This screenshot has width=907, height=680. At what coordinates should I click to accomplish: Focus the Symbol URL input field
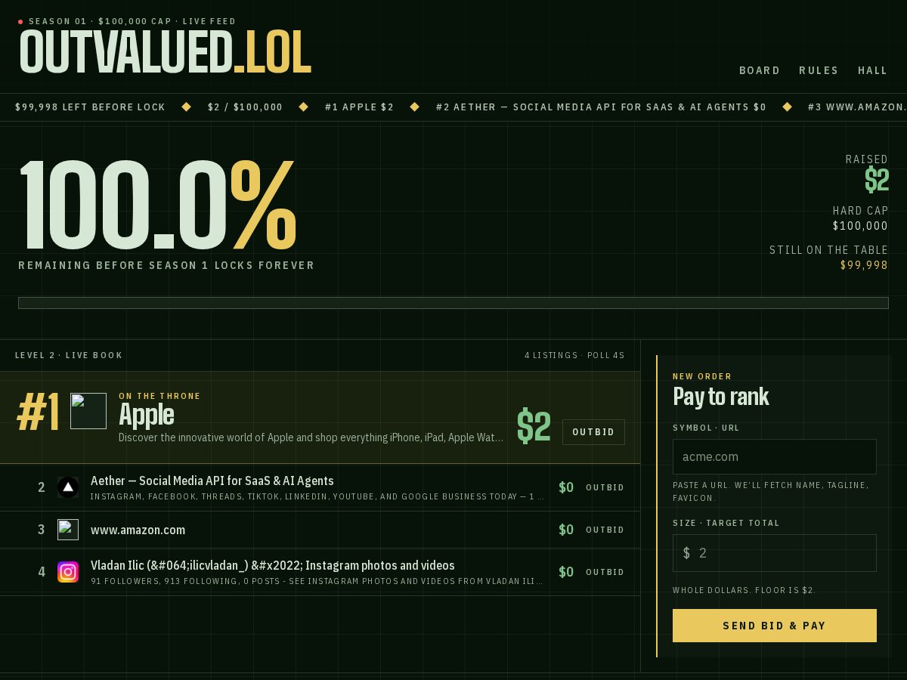coord(775,456)
